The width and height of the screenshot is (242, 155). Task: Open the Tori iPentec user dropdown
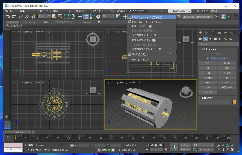click(x=180, y=11)
